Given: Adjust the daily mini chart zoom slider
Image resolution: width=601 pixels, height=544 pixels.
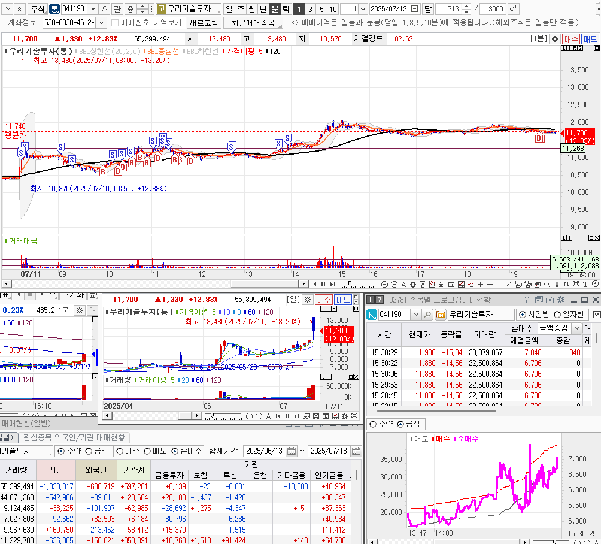Looking at the screenshot, I should coord(211,415).
